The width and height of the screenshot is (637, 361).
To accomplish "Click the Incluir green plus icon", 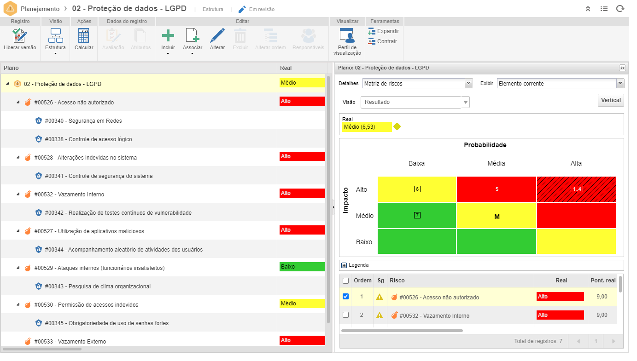I will point(168,36).
